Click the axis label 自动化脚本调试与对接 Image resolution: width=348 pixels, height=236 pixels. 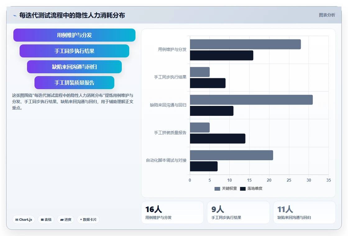[x=166, y=160]
